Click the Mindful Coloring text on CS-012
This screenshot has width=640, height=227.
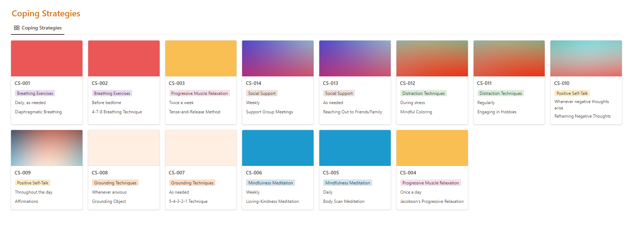coord(416,112)
